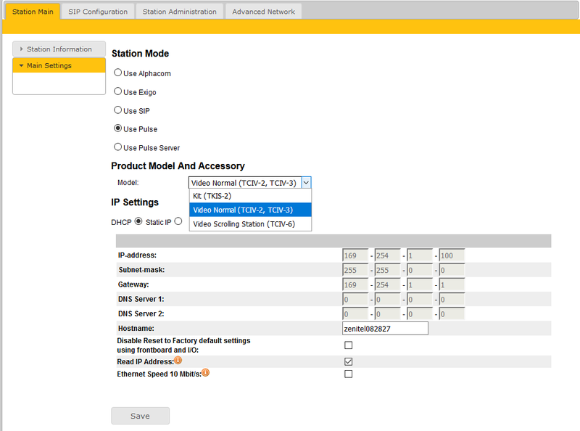Collapse the Model dropdown arrow

coord(306,183)
